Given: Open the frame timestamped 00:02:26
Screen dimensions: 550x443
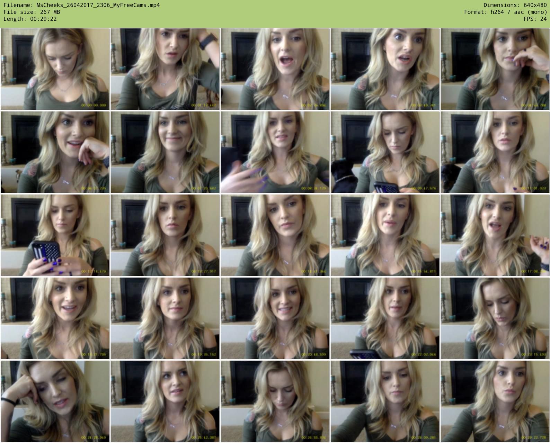Looking at the screenshot, I should [275, 69].
